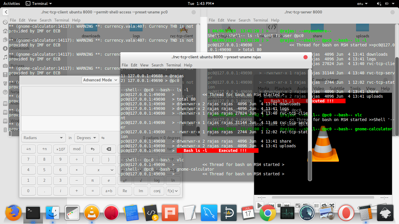Open VLC media player dock icon
The image size is (399, 224).
click(x=92, y=213)
